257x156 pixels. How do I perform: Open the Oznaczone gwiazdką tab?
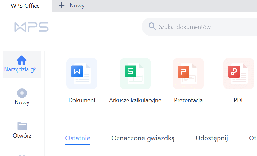(x=143, y=138)
